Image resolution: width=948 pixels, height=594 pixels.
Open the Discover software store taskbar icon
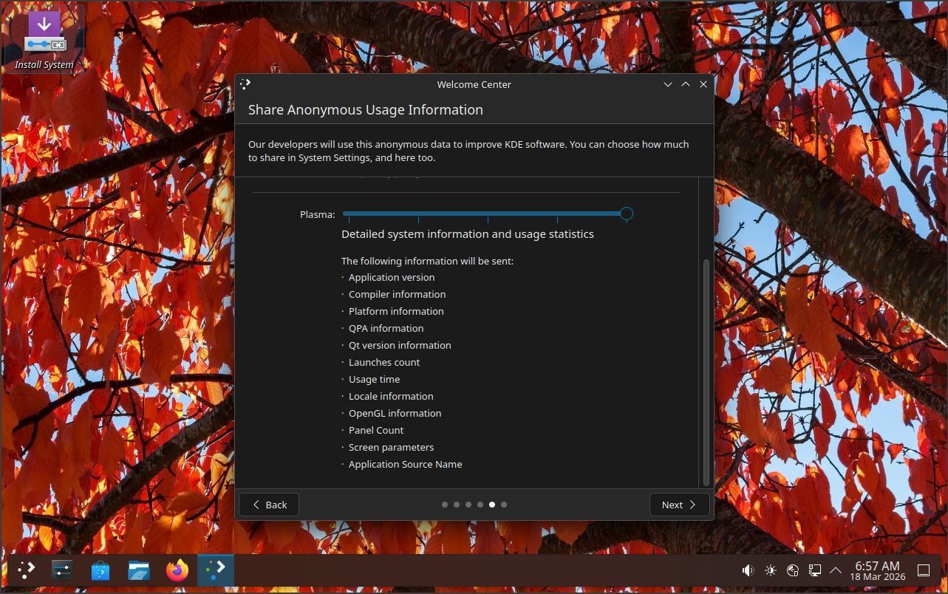[x=100, y=570]
